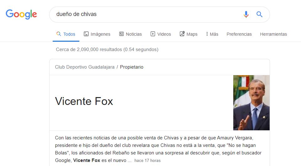301x166 pixels.
Task: Click the Todos magnifier icon
Action: (59, 34)
